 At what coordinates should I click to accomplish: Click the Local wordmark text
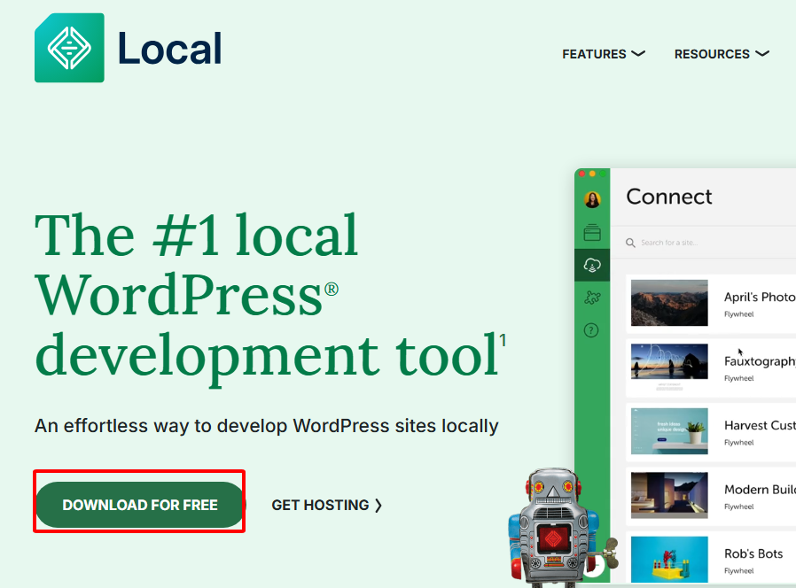coord(169,49)
